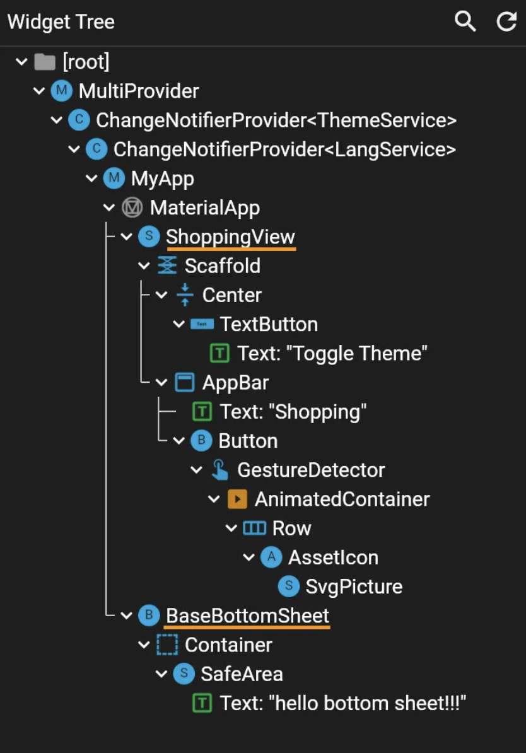
Task: Select ChangeNotifierProvider<LangService> node
Action: point(284,149)
